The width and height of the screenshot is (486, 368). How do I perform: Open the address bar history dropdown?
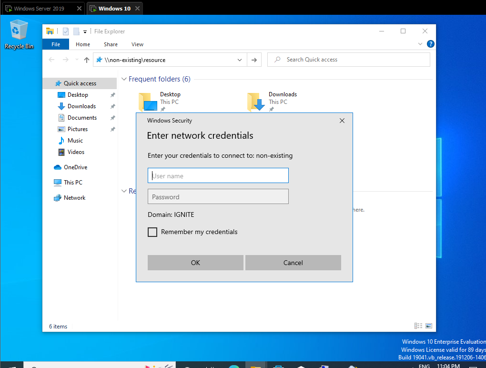[x=239, y=60]
